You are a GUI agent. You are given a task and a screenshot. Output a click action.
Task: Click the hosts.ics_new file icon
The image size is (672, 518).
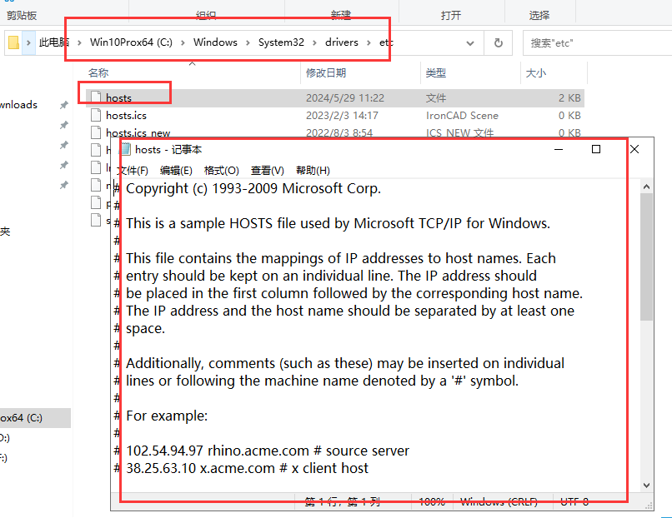[96, 132]
